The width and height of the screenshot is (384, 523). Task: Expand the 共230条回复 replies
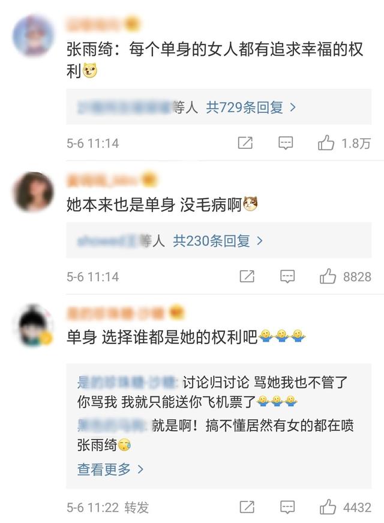click(x=218, y=241)
